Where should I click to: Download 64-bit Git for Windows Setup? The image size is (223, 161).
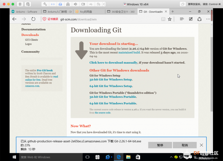click(111, 86)
